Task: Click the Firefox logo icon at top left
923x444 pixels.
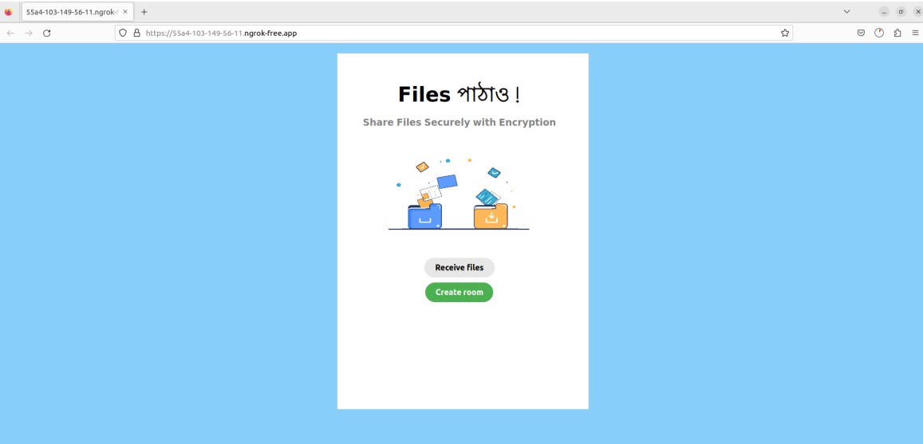Action: point(8,12)
